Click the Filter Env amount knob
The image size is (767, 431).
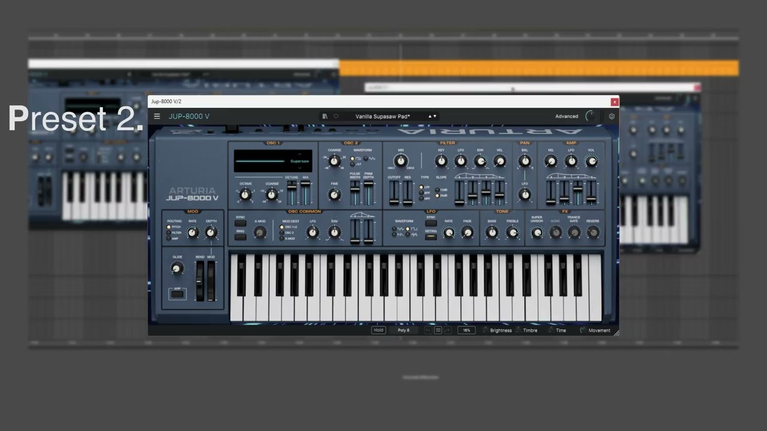pos(480,160)
